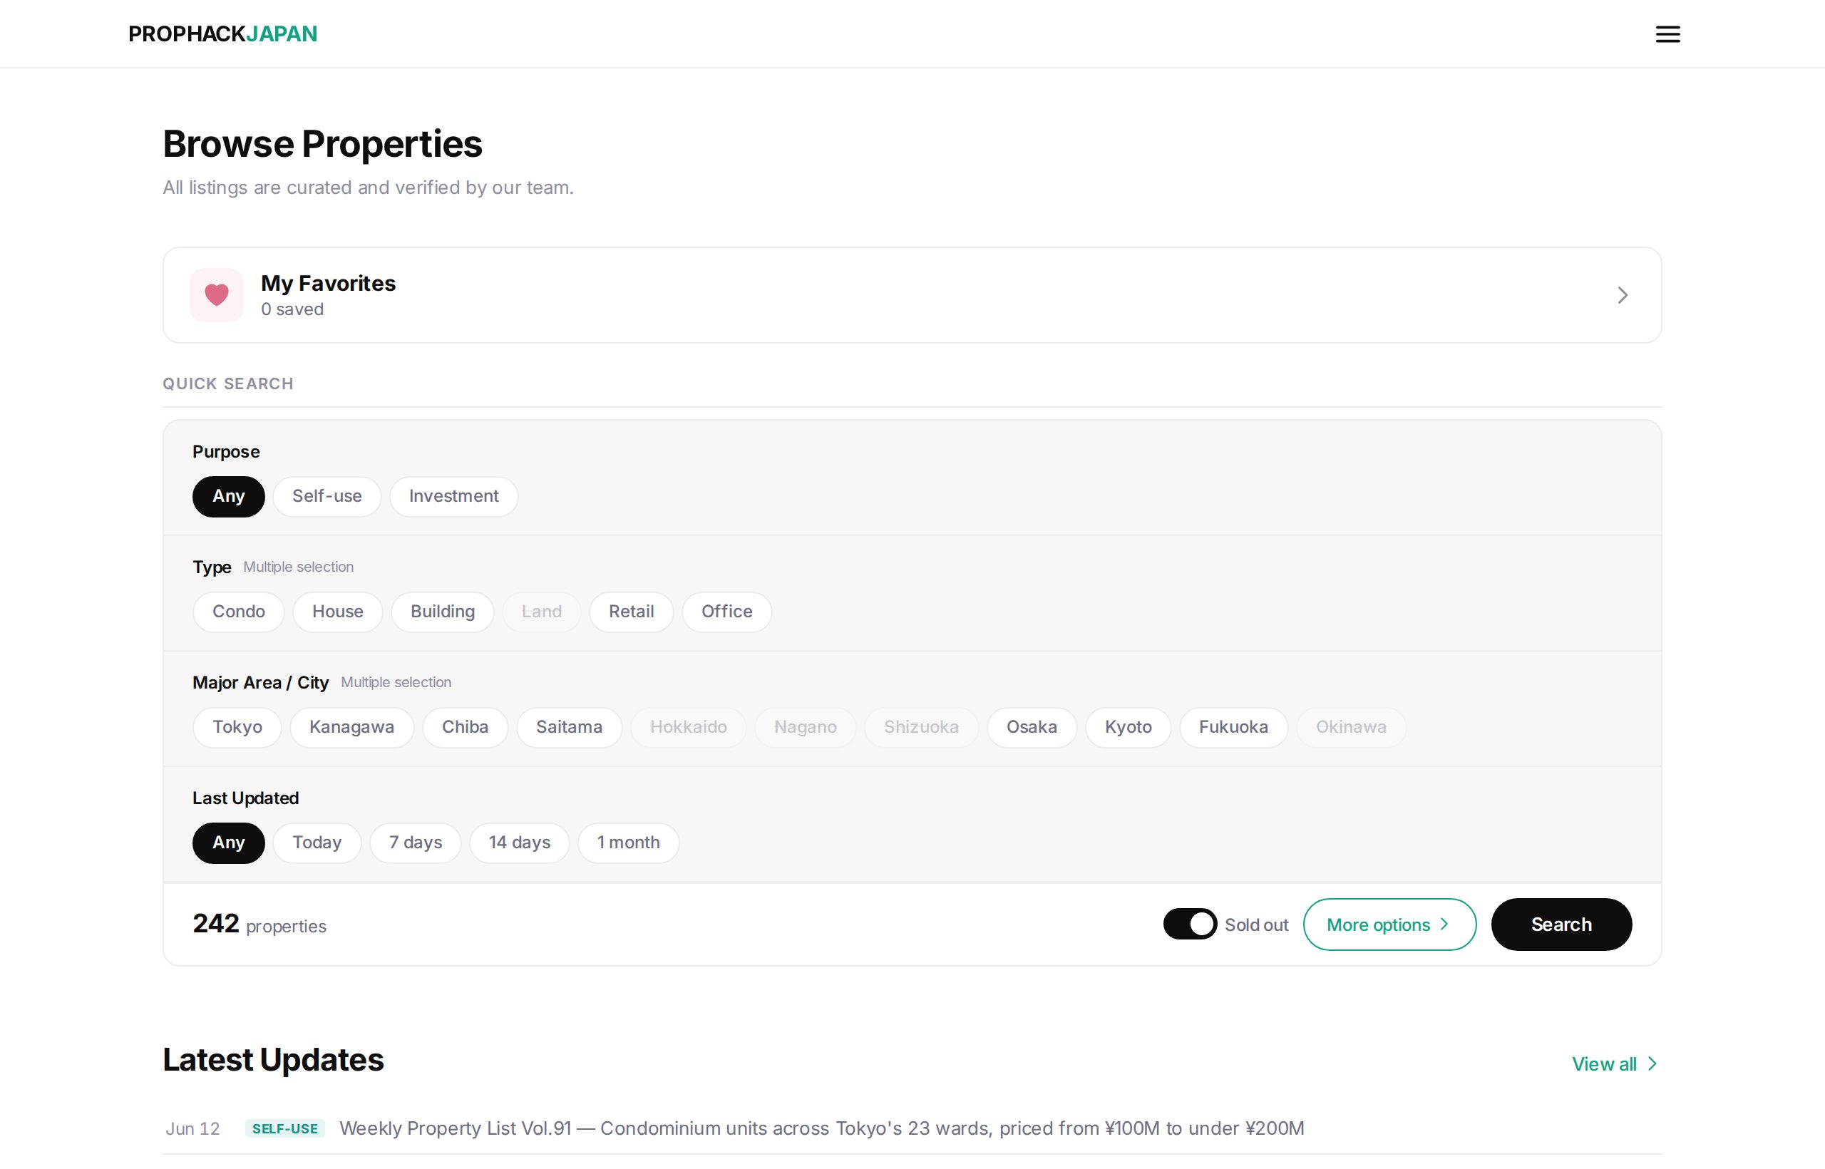Choose the Tokyo area chip

tap(237, 727)
